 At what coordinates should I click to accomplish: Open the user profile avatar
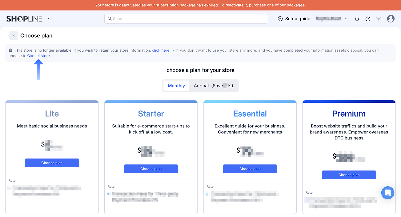391,19
